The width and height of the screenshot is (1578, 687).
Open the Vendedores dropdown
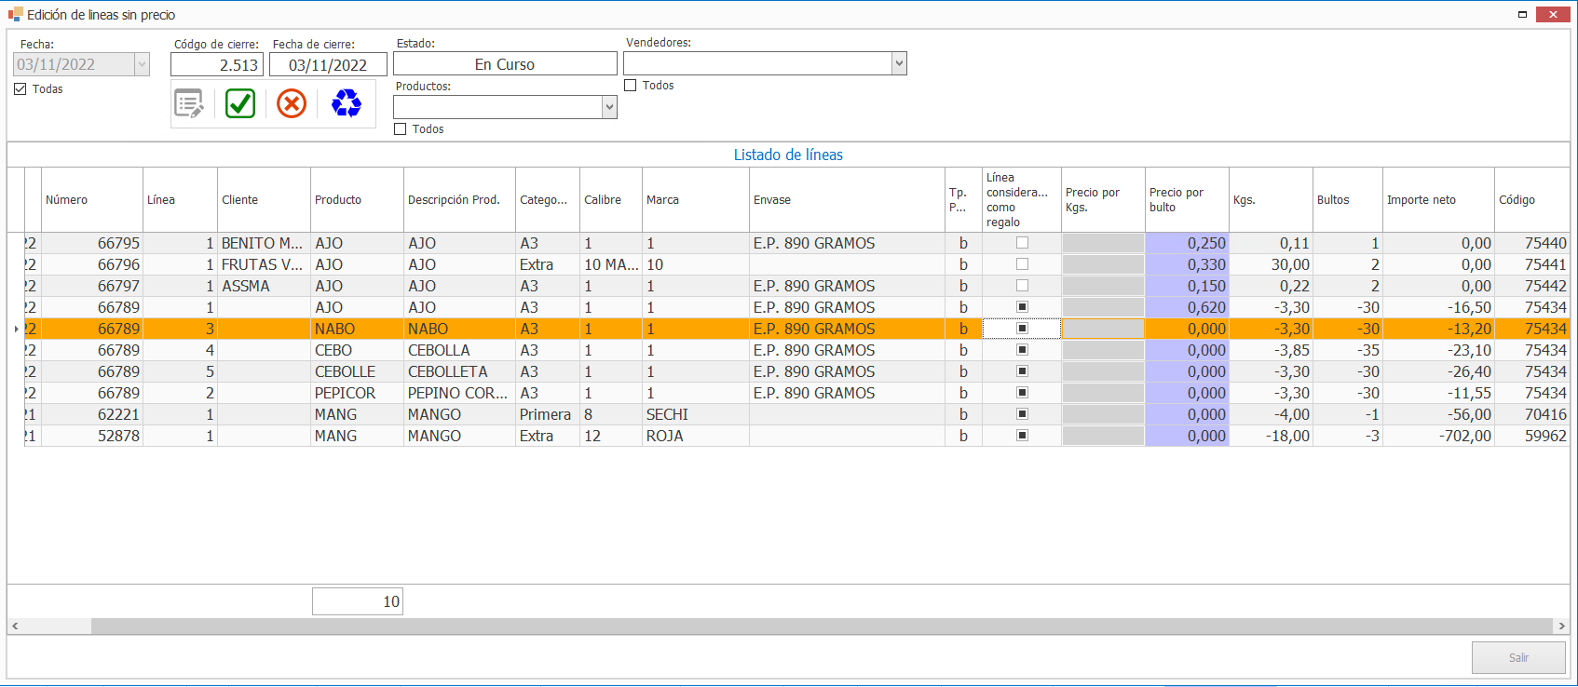coord(899,64)
